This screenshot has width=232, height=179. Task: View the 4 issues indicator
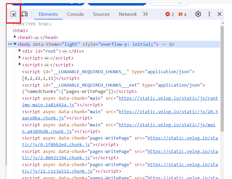click(182, 14)
